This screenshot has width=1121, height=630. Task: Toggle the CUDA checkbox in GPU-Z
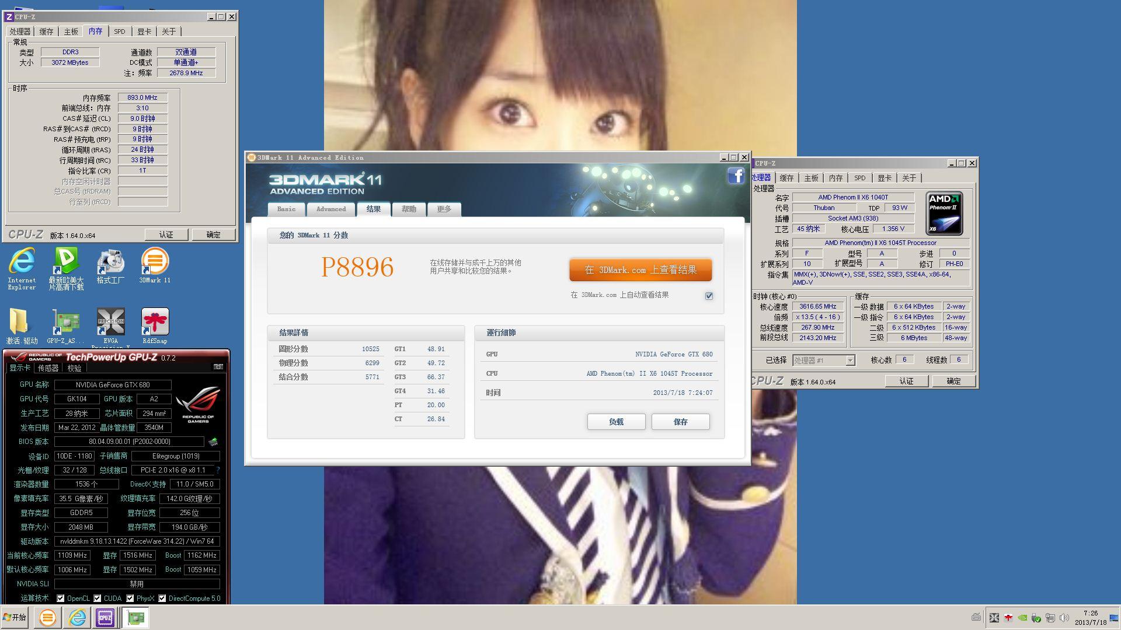click(98, 598)
